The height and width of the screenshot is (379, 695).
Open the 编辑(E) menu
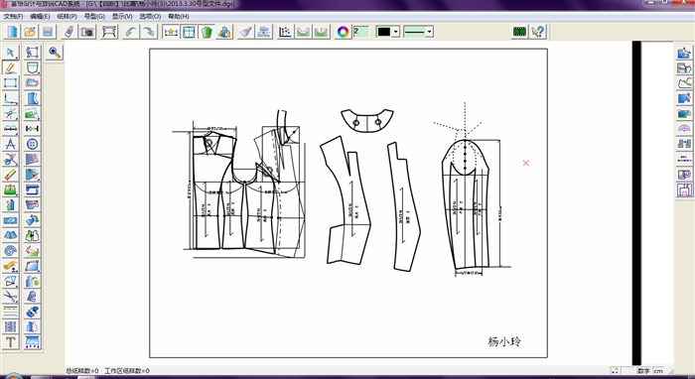40,17
